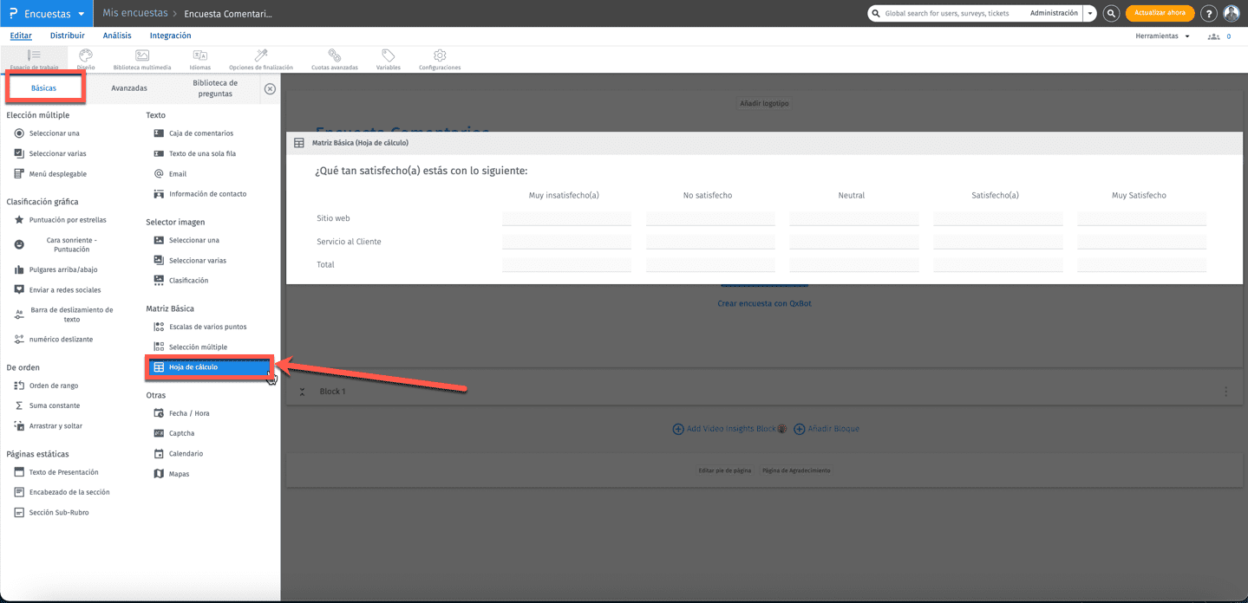Open the Integración tab
The image size is (1248, 603).
coord(170,36)
